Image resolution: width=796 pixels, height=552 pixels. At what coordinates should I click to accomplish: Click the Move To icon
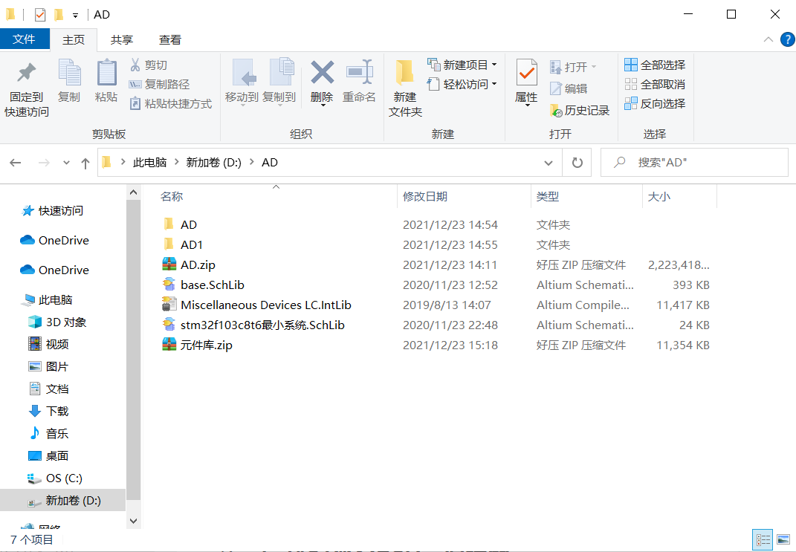click(245, 73)
